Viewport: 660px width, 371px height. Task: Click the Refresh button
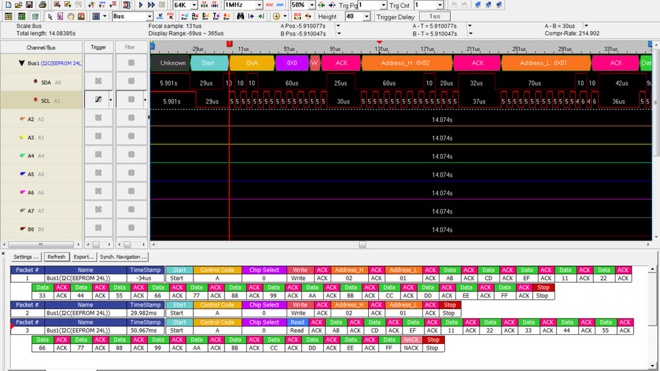coord(56,257)
